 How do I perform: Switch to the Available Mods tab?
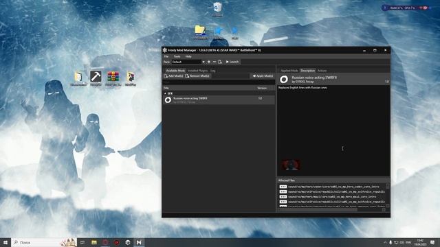click(x=175, y=71)
